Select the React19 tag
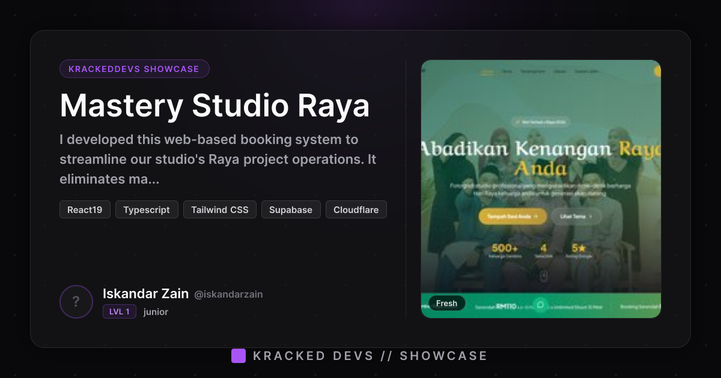The width and height of the screenshot is (721, 378). tap(85, 209)
